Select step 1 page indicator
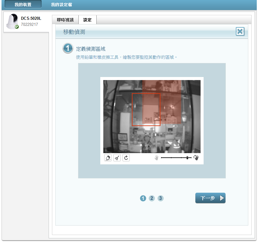 [143, 198]
